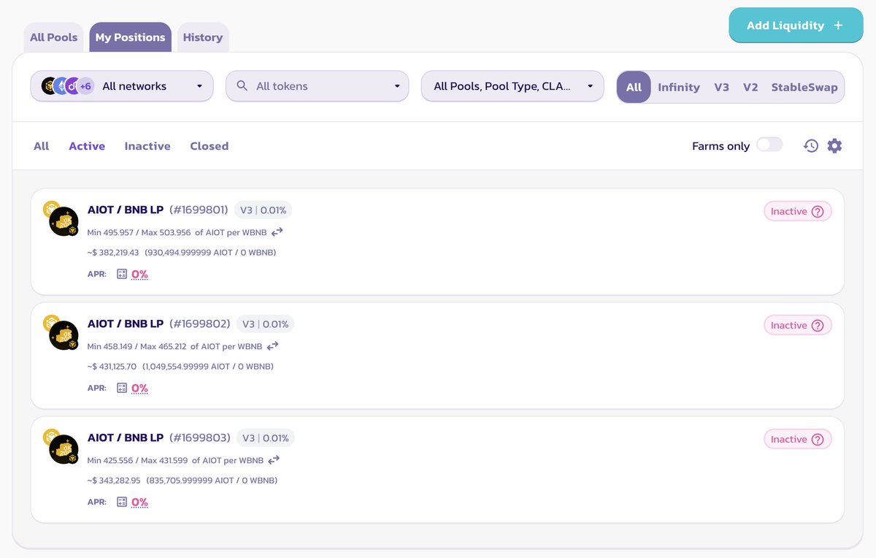The width and height of the screenshot is (876, 558).
Task: Click the question mark on #1699801 Inactive badge
Action: tap(818, 212)
